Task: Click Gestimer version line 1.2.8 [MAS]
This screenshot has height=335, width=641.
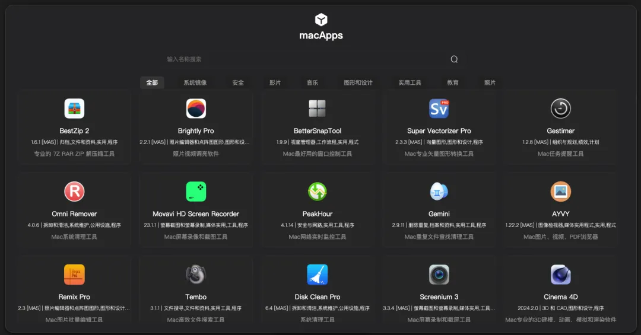Action: pos(560,142)
